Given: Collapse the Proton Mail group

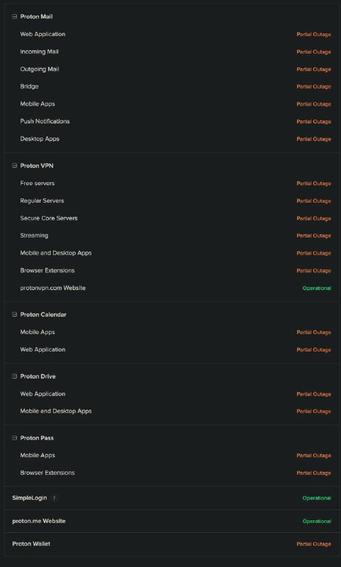Looking at the screenshot, I should [14, 16].
